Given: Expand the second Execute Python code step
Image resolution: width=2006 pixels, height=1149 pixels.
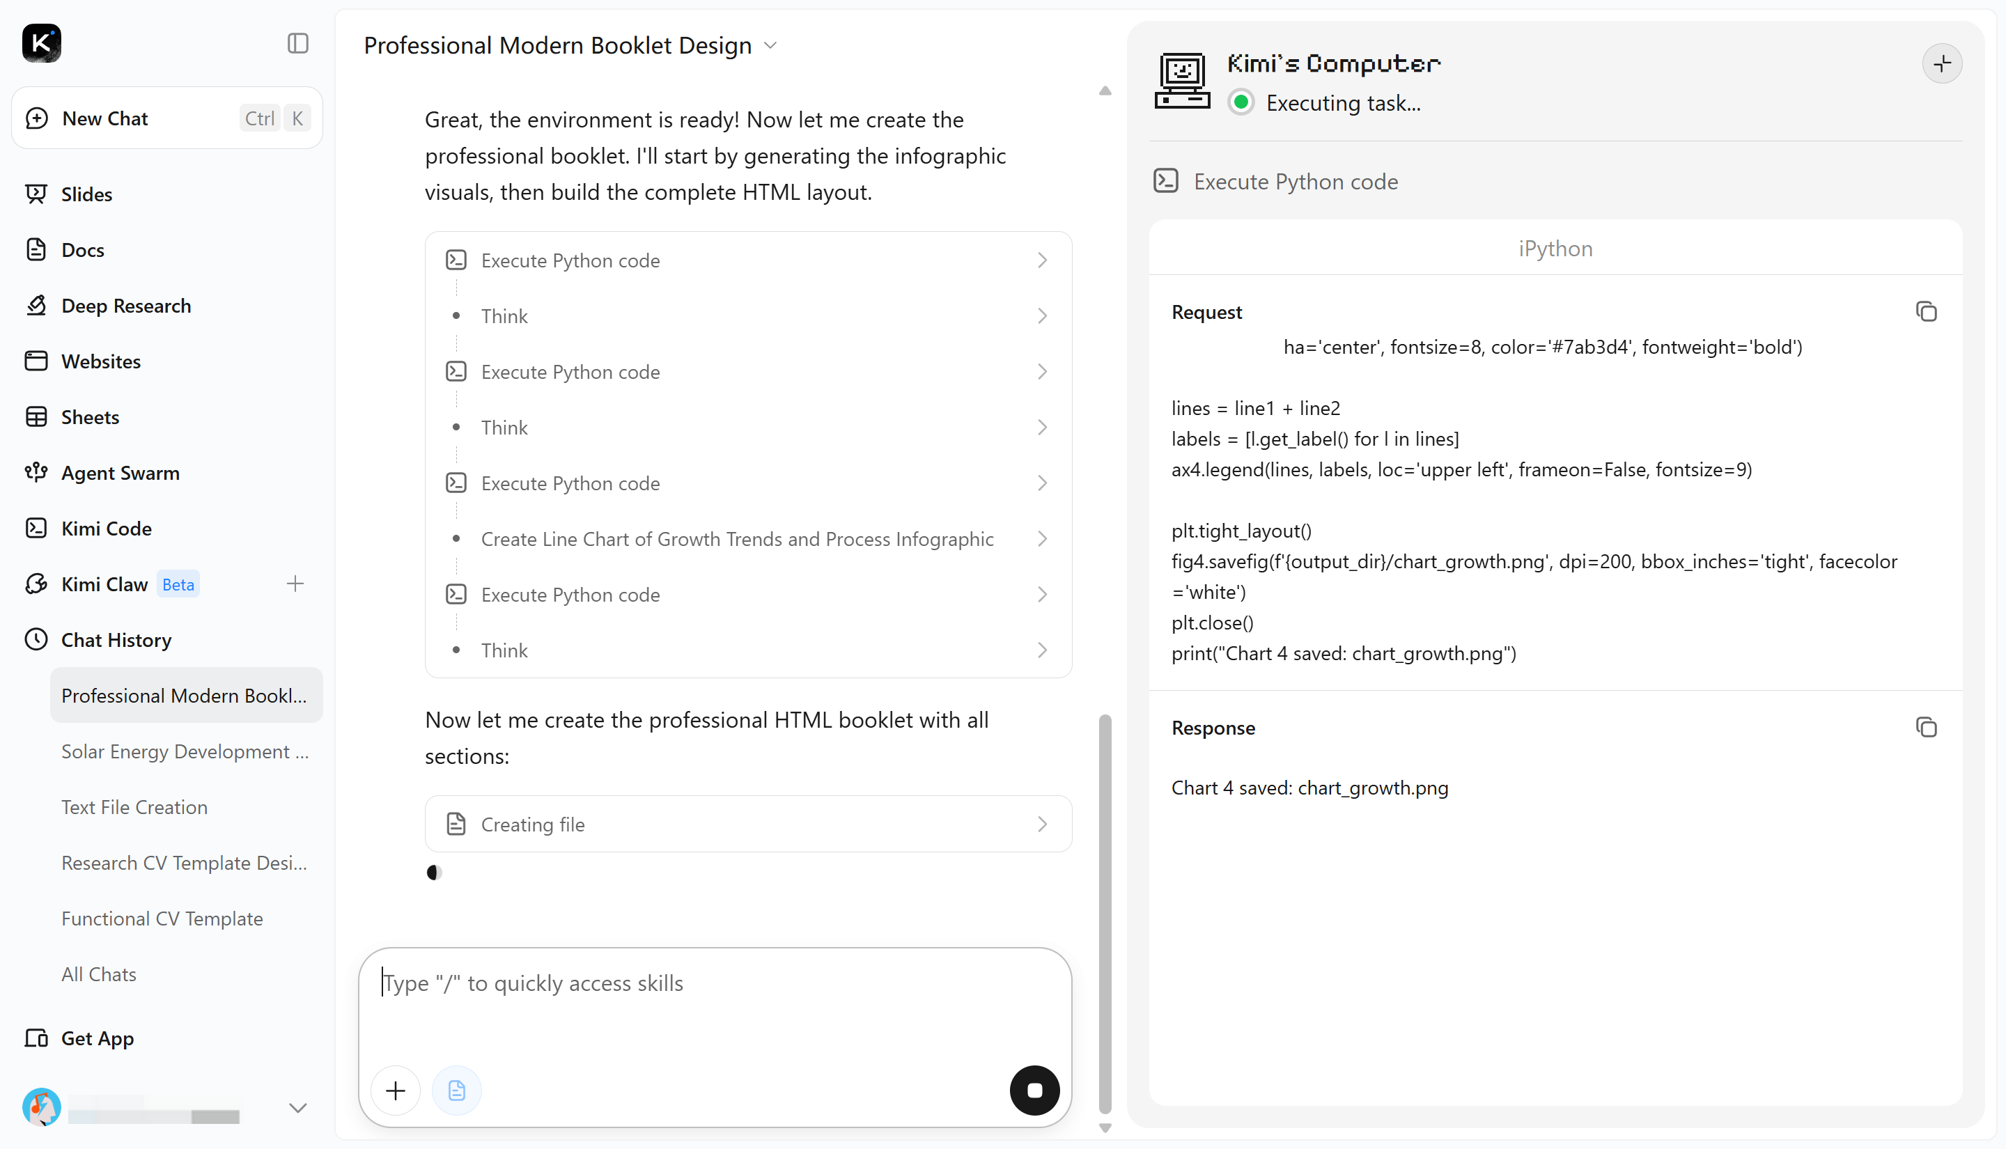Looking at the screenshot, I should tap(748, 372).
